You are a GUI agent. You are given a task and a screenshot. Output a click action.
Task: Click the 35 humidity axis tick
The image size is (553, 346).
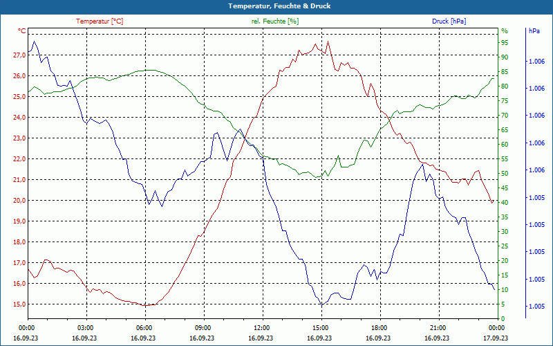click(505, 217)
